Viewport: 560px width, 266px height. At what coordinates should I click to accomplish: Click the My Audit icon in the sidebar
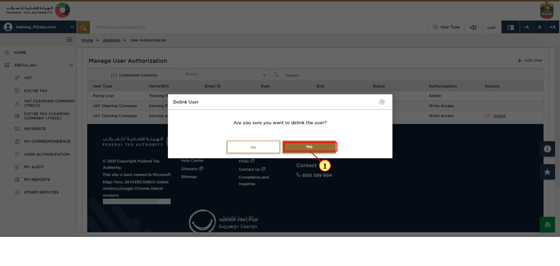click(17, 167)
